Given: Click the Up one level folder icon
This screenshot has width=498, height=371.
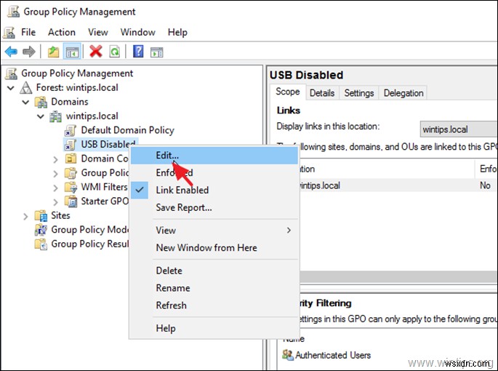Looking at the screenshot, I should tap(53, 52).
